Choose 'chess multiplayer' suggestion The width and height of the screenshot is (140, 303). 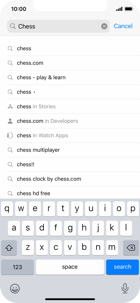tap(74, 150)
